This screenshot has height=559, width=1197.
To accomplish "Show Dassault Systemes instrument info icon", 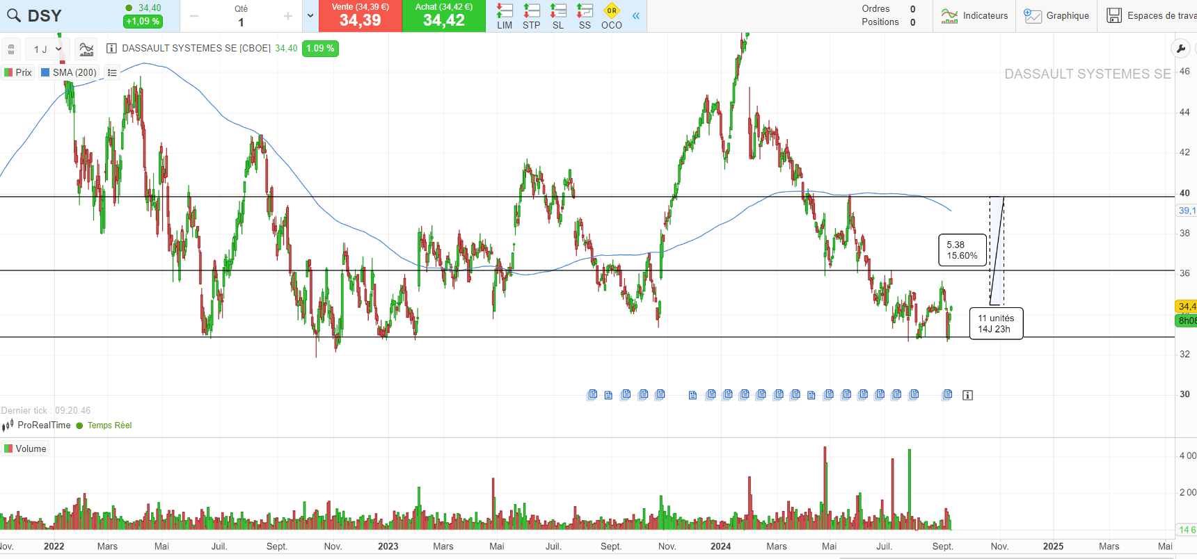I will (111, 48).
